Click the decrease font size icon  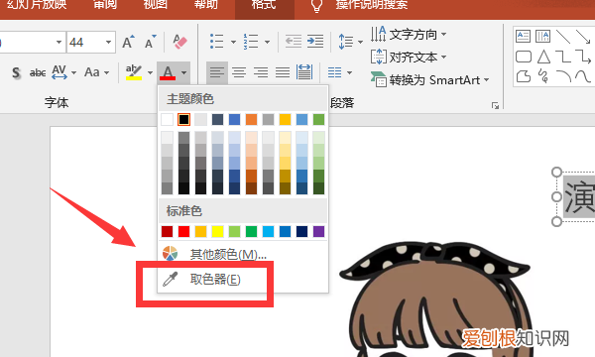point(151,42)
